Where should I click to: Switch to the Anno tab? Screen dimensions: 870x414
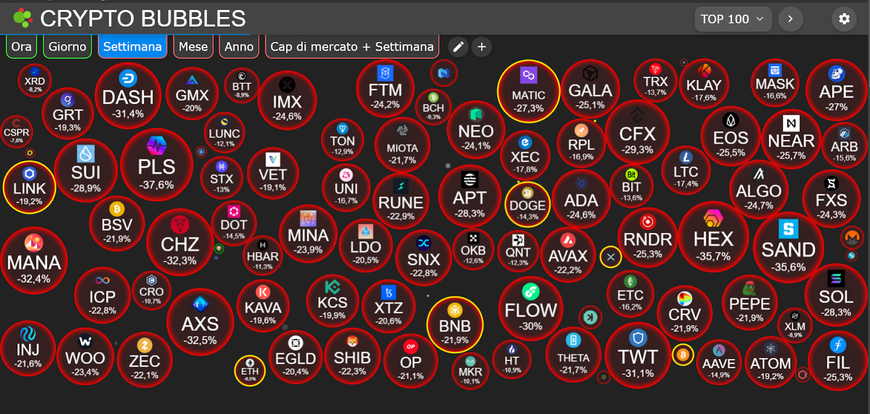pyautogui.click(x=239, y=47)
